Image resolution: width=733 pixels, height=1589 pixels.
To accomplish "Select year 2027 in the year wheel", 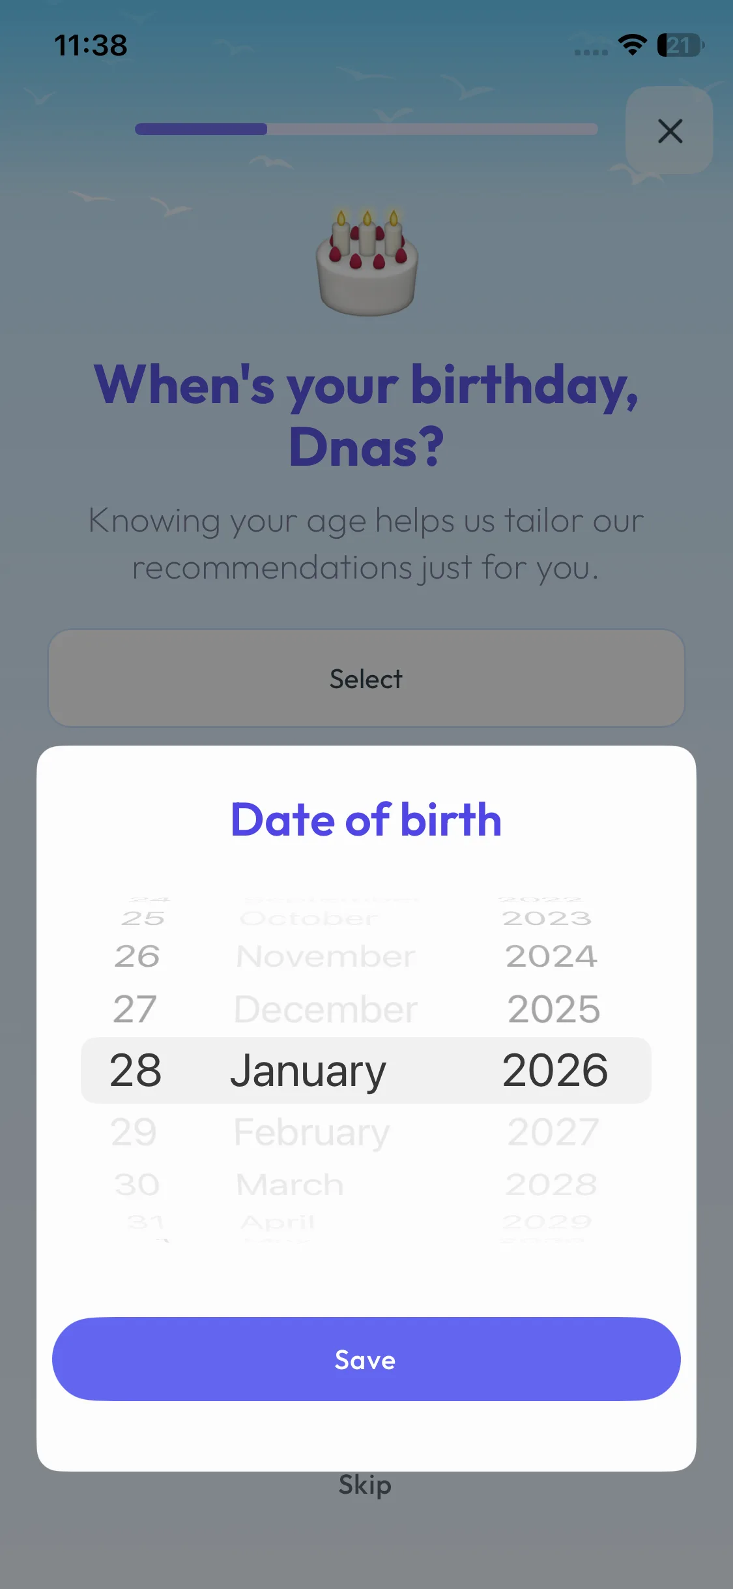I will [x=553, y=1132].
